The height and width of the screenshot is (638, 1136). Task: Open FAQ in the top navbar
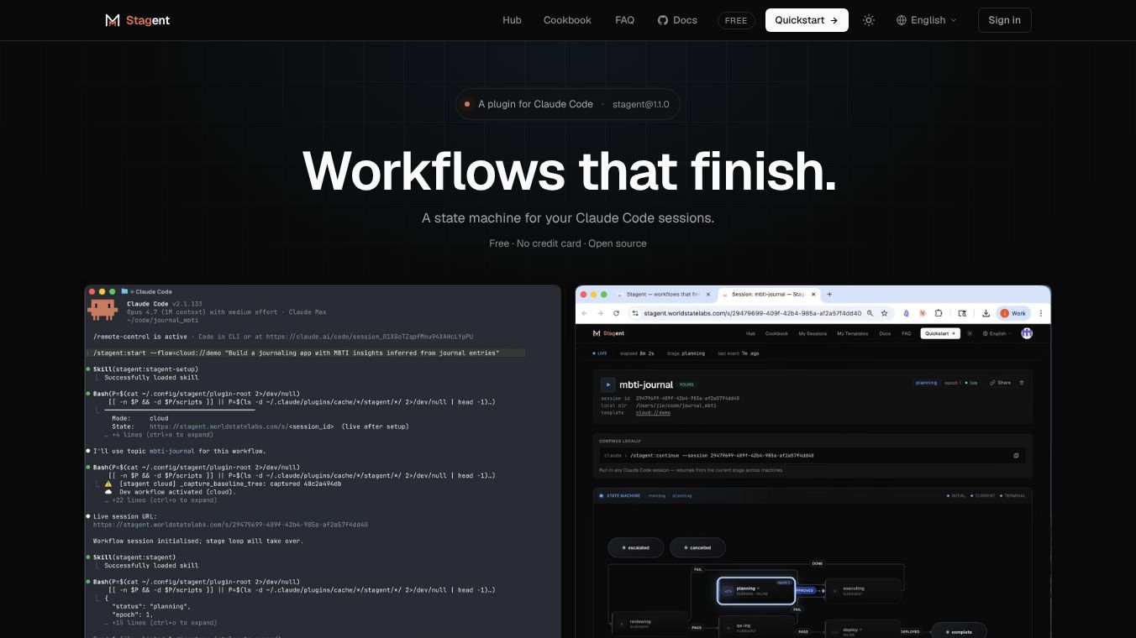click(x=624, y=20)
